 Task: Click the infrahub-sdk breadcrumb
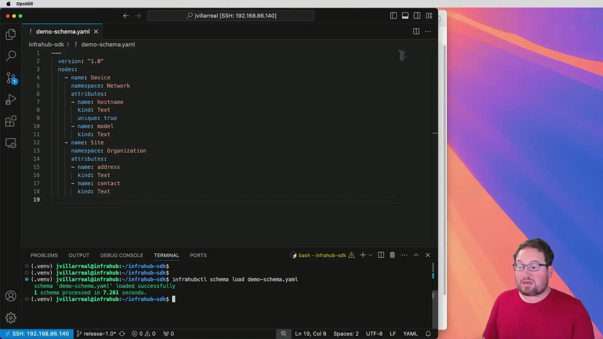(x=46, y=45)
